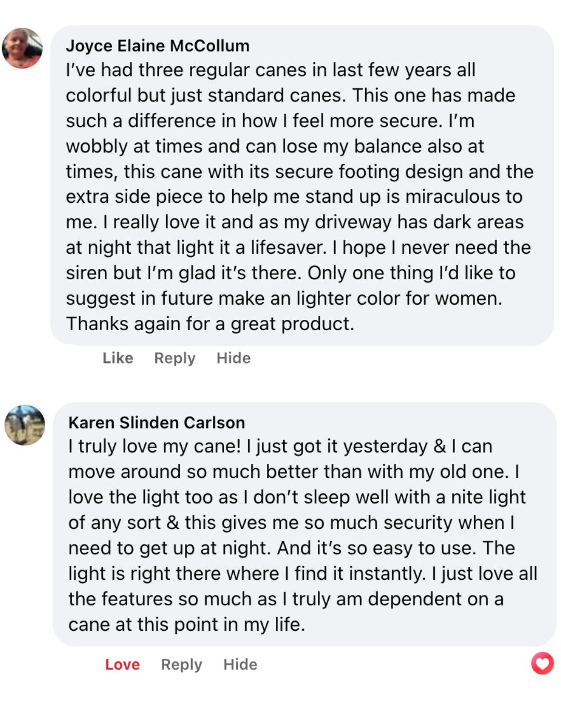Open Karen Slinden Carlson's profile name link
The image size is (561, 702).
(x=156, y=422)
